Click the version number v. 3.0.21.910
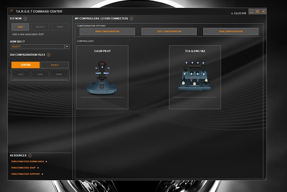 238,13
